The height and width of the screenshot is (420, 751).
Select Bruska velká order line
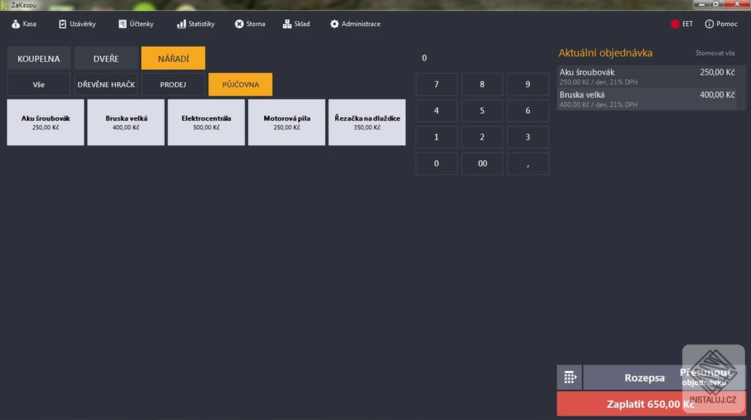pyautogui.click(x=647, y=99)
